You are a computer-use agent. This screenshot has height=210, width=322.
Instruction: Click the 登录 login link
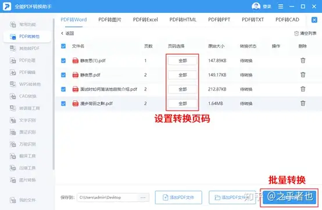click(267, 6)
